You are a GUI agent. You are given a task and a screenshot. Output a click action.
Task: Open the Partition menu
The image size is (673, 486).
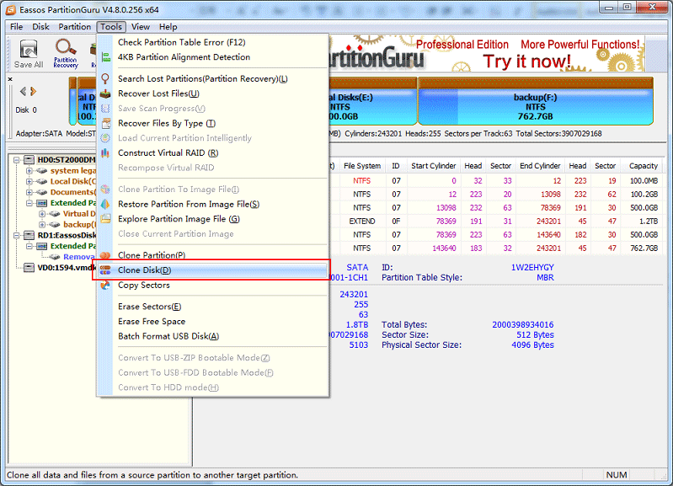click(75, 27)
